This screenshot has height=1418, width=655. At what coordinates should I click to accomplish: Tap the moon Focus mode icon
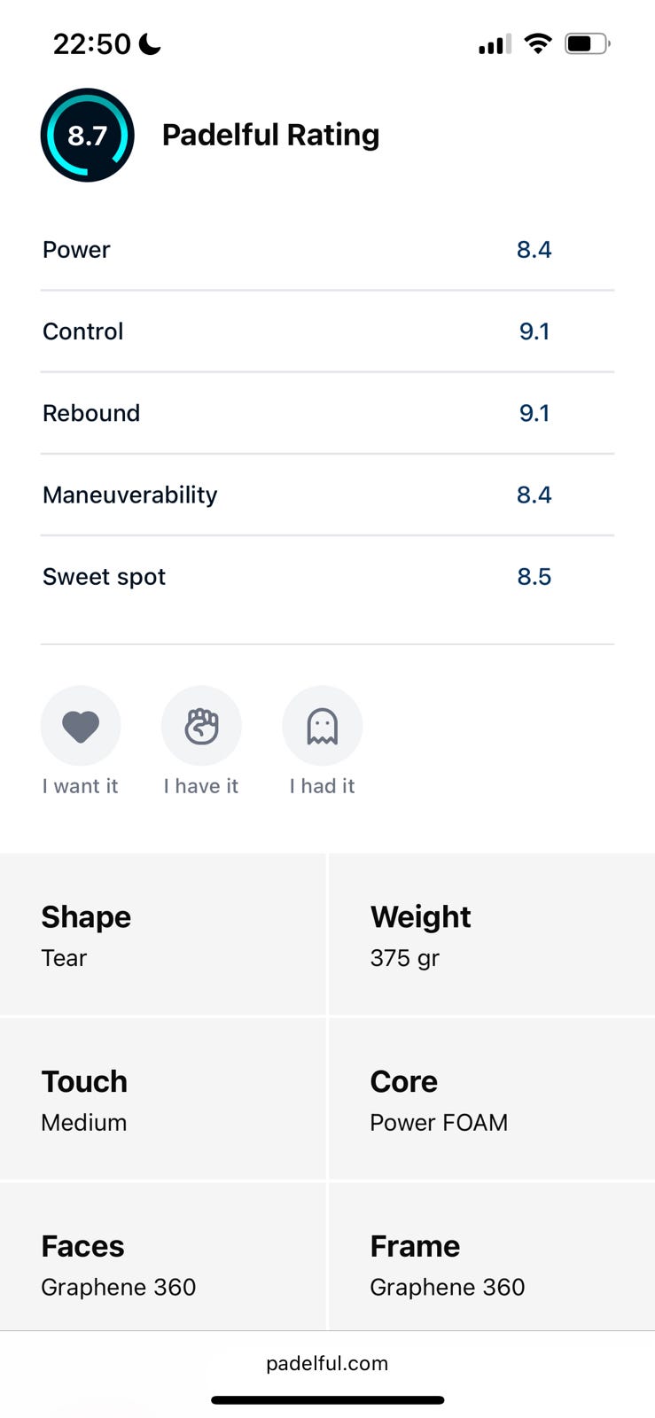[151, 43]
